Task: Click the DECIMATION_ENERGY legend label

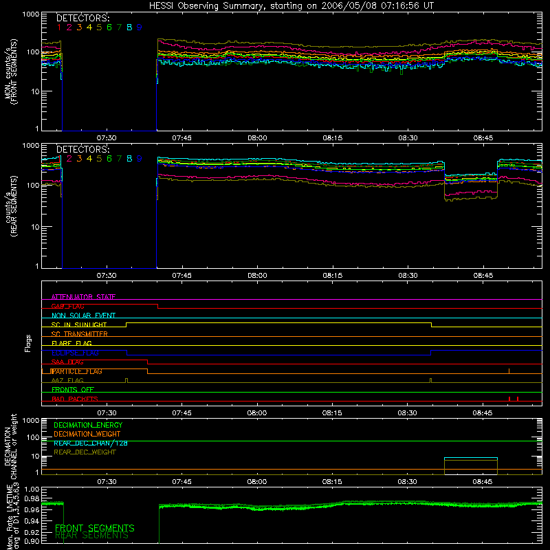Action: pyautogui.click(x=88, y=425)
